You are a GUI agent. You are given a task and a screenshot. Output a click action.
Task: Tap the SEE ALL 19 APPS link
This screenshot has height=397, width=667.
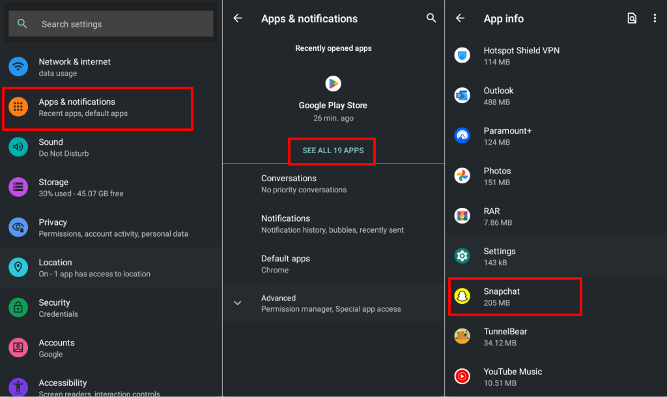tap(333, 151)
